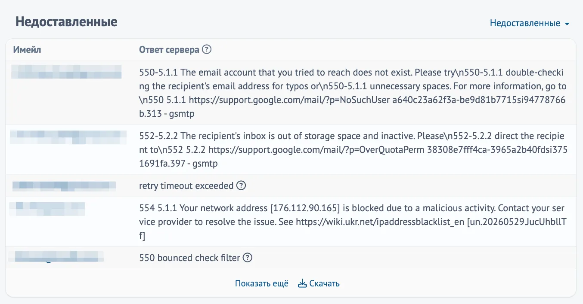Viewport: 583px width, 304px height.
Task: Click the 'retry timeout exceeded' response text
Action: point(186,186)
